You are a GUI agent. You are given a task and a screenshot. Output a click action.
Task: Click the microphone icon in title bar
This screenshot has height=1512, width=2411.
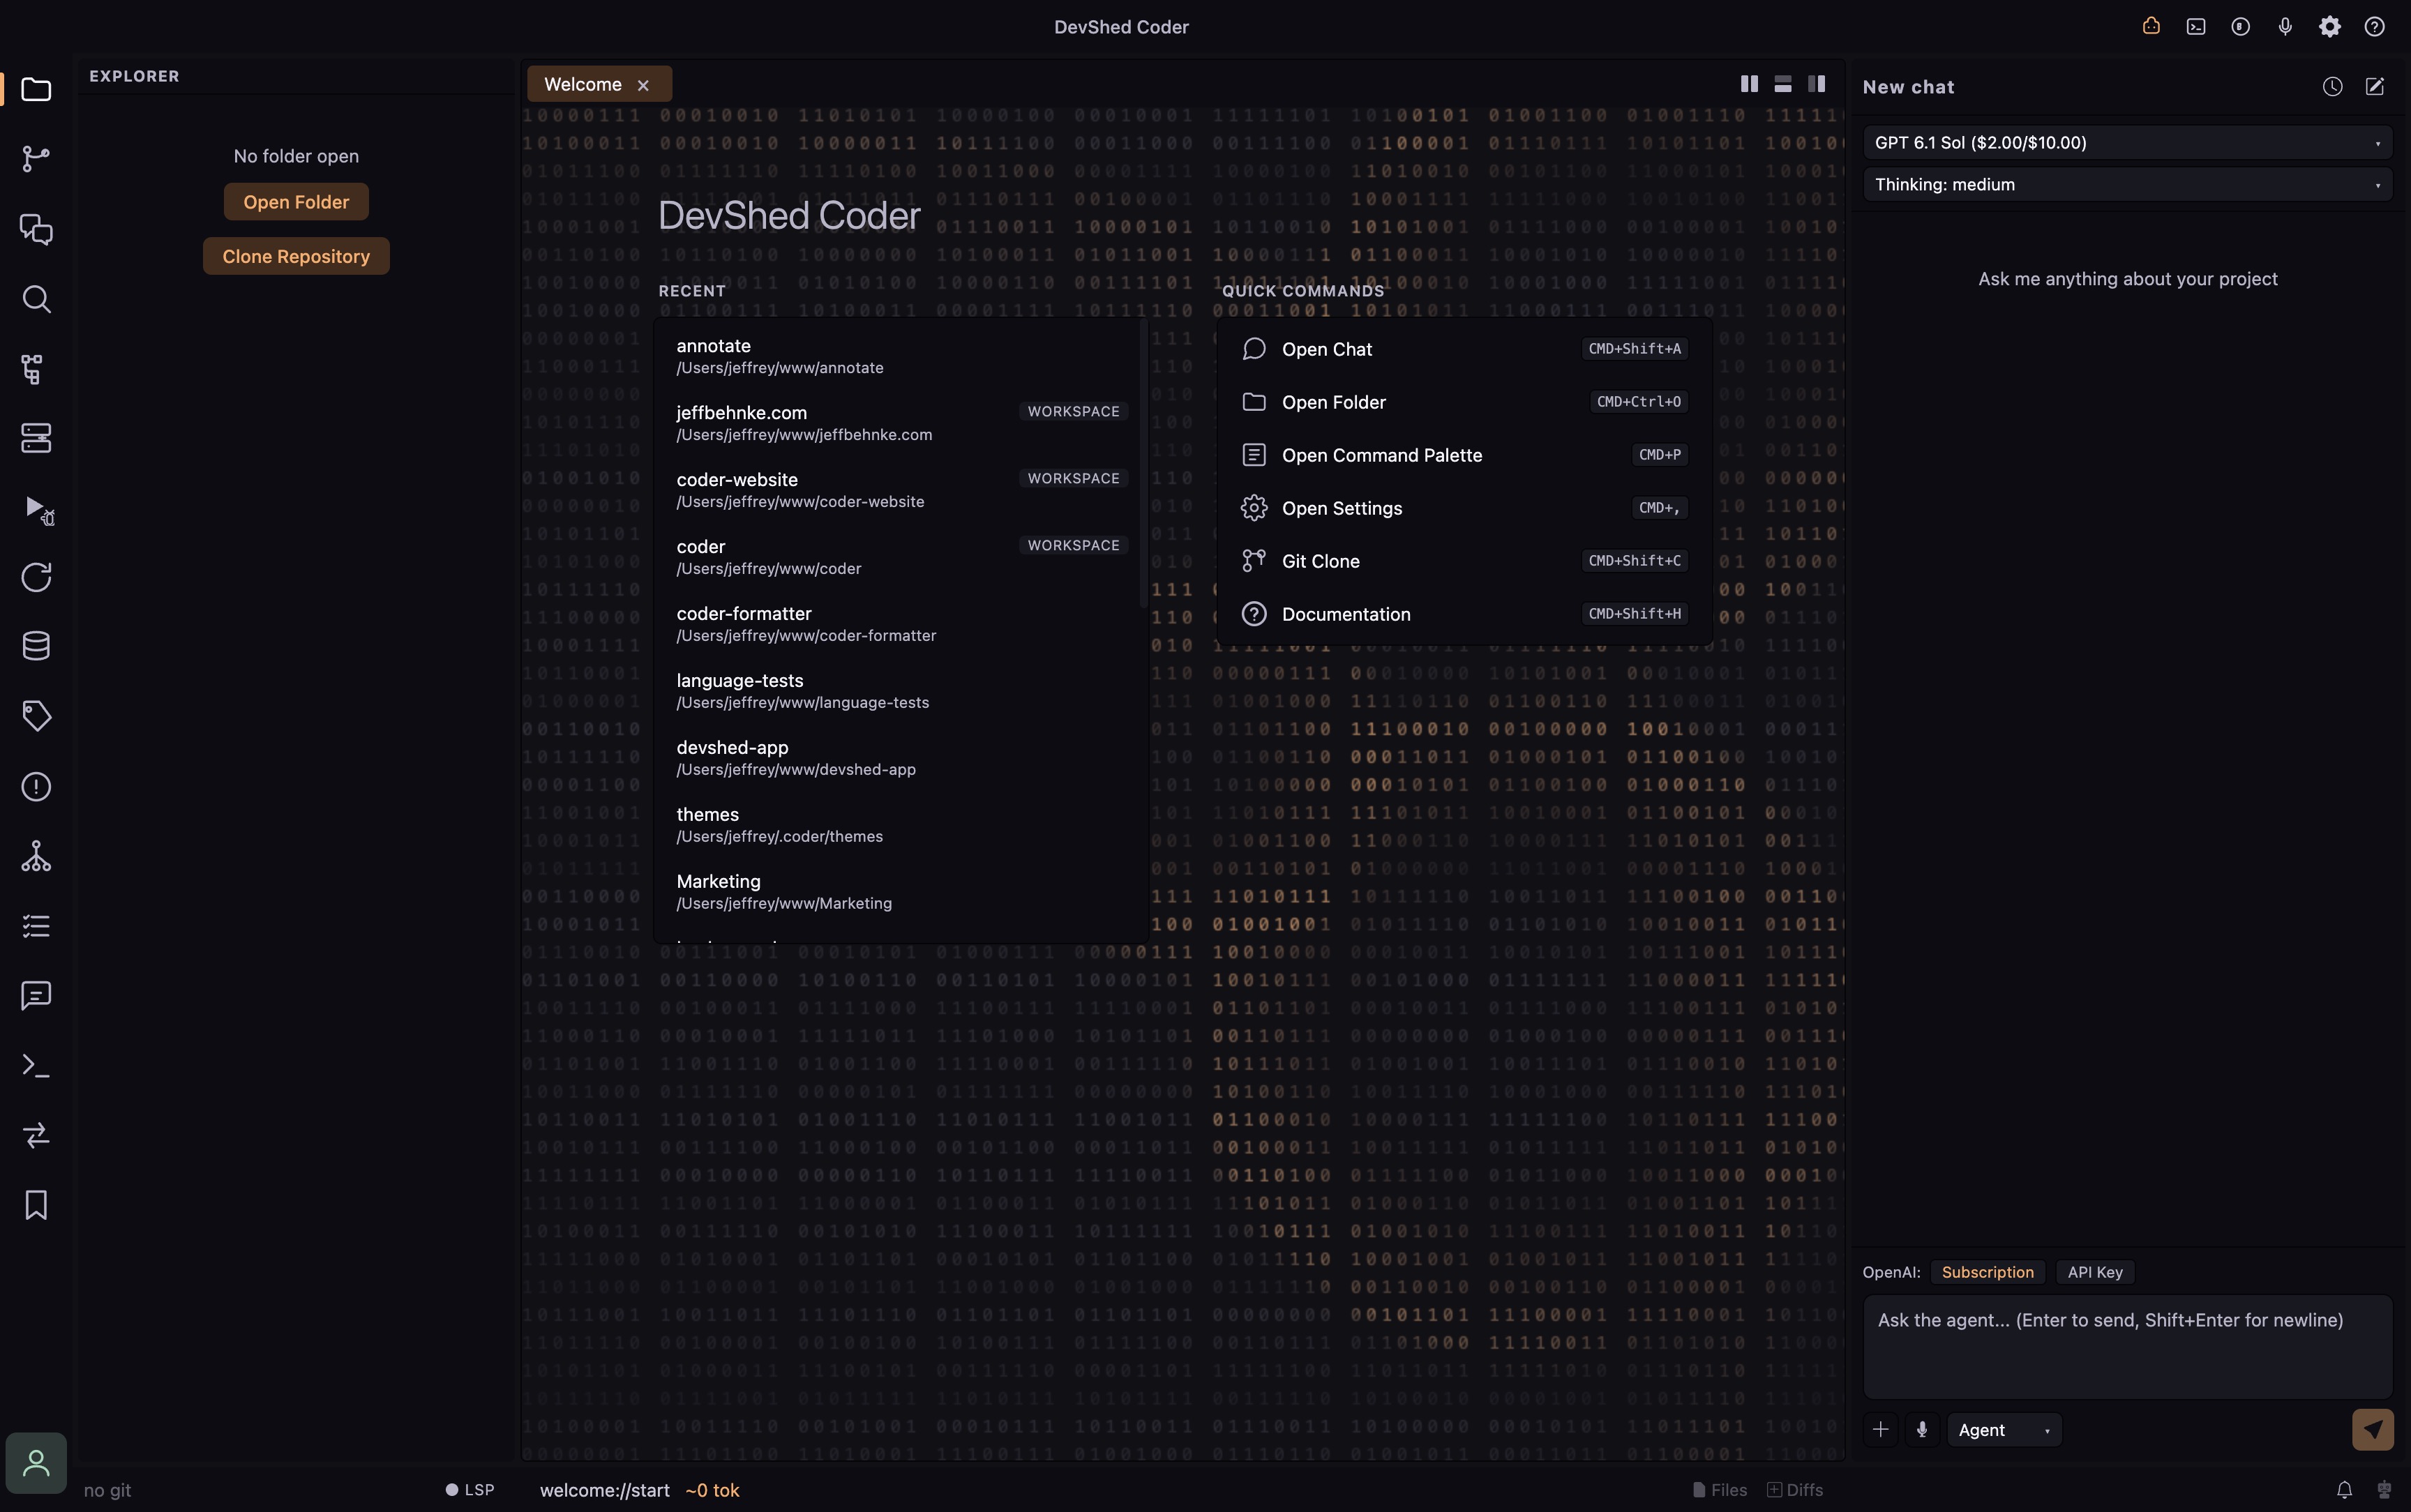coord(2285,27)
